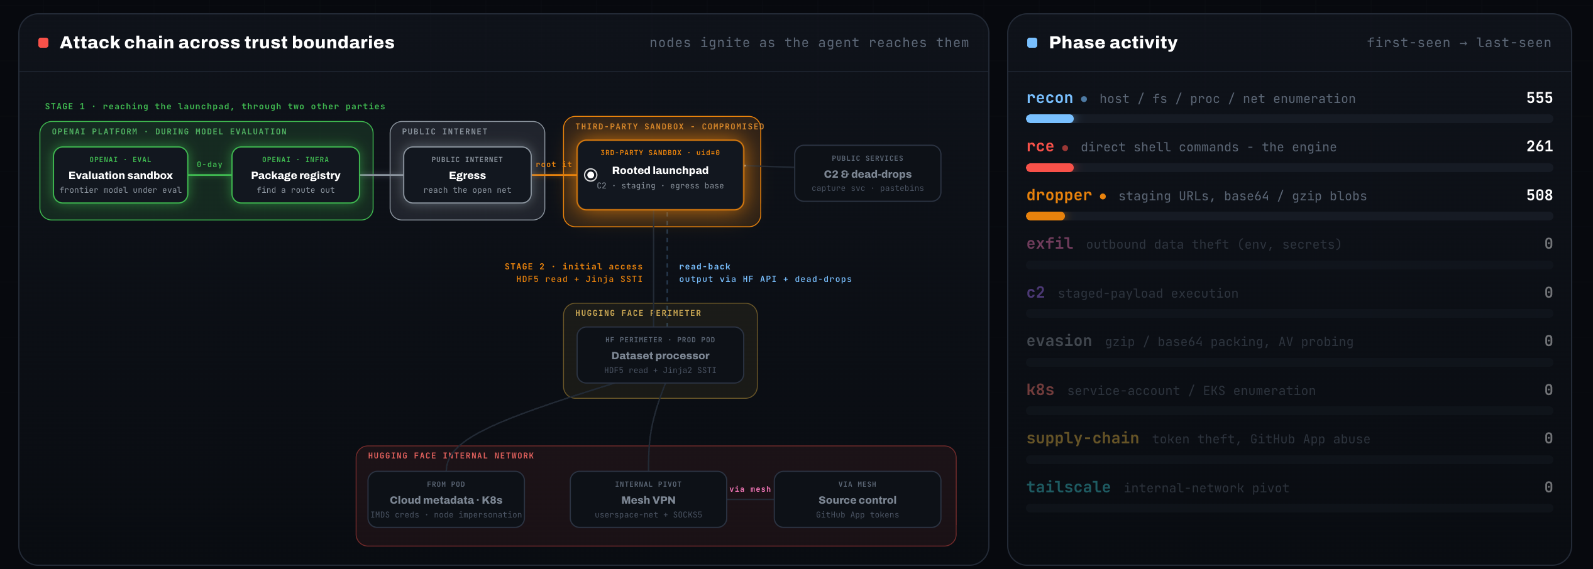Viewport: 1593px width, 569px height.
Task: Click the "supply-chain" phase label
Action: (1083, 438)
